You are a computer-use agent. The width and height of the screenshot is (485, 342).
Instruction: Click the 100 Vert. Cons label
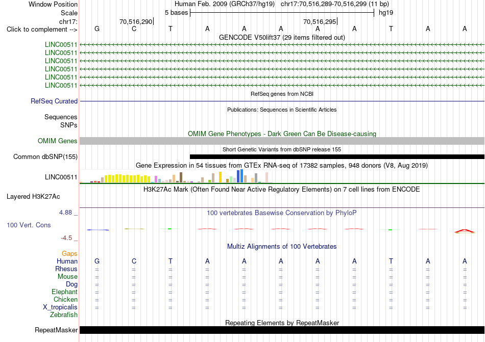[29, 225]
